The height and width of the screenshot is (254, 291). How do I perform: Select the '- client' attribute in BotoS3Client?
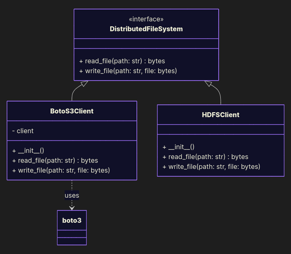23,131
